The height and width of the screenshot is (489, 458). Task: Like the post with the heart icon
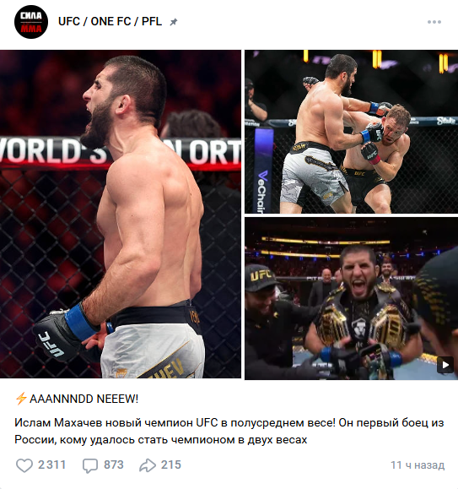point(24,465)
